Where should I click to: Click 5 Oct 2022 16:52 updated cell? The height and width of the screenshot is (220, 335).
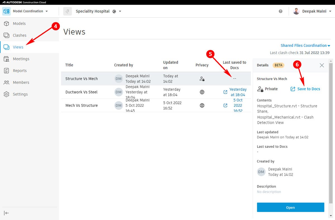172,105
